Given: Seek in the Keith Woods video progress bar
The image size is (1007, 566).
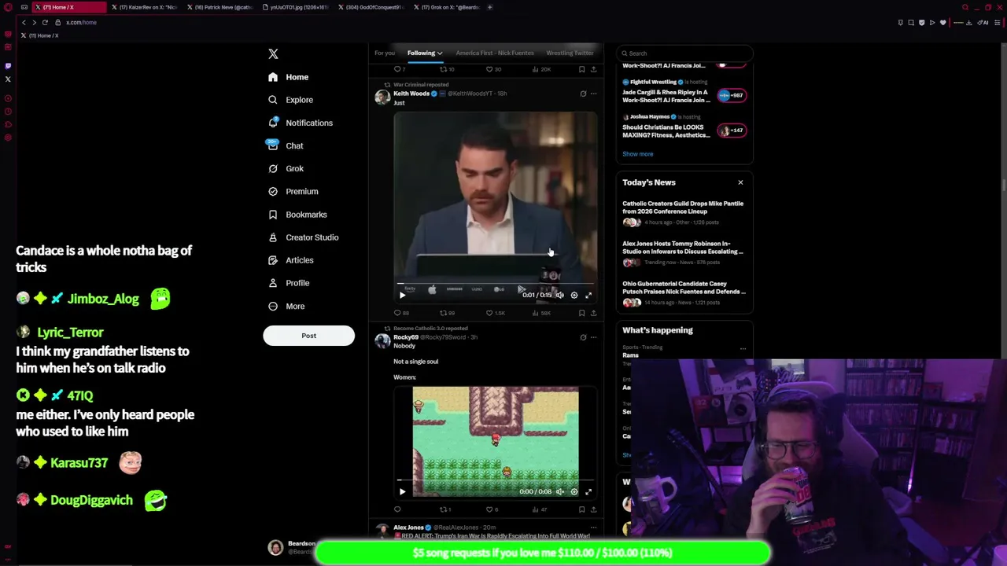Looking at the screenshot, I should click(x=495, y=284).
